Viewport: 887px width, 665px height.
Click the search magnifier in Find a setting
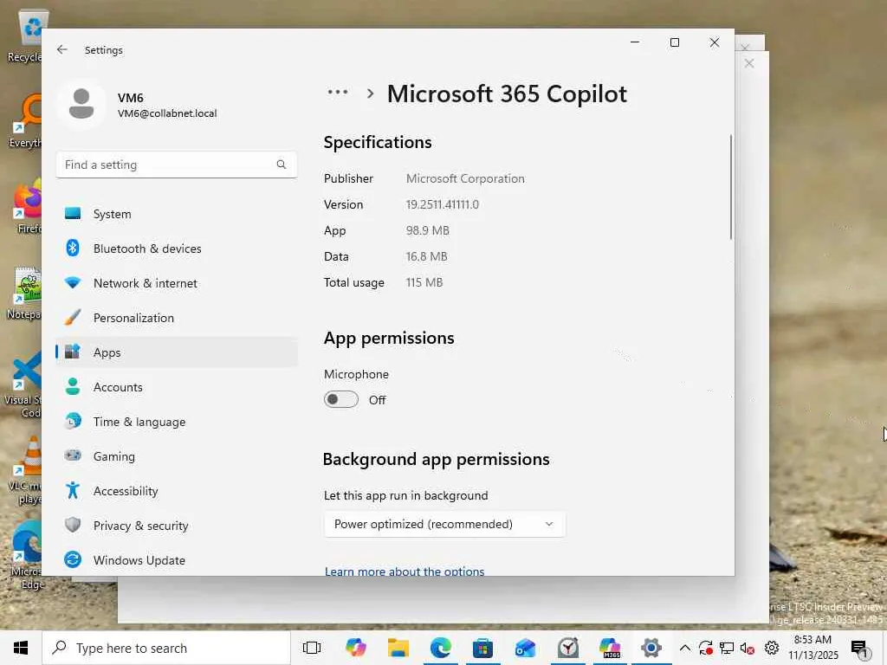[x=282, y=165]
